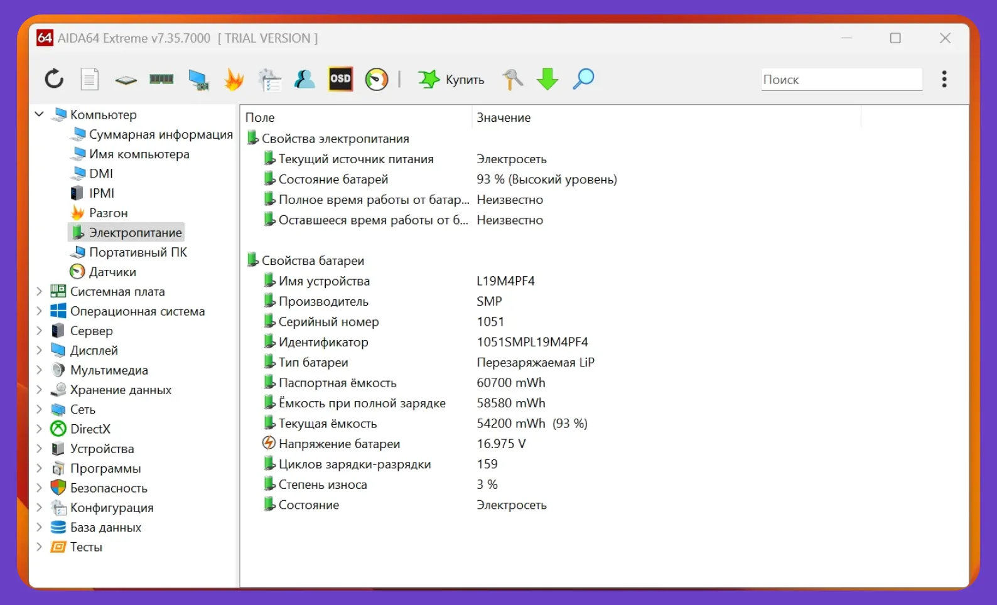
Task: Click the green download arrow icon
Action: point(547,79)
